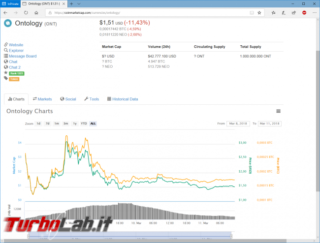This screenshot has width=320, height=243.
Task: Close the Ontology (ONT) tab
Action: click(x=64, y=3)
